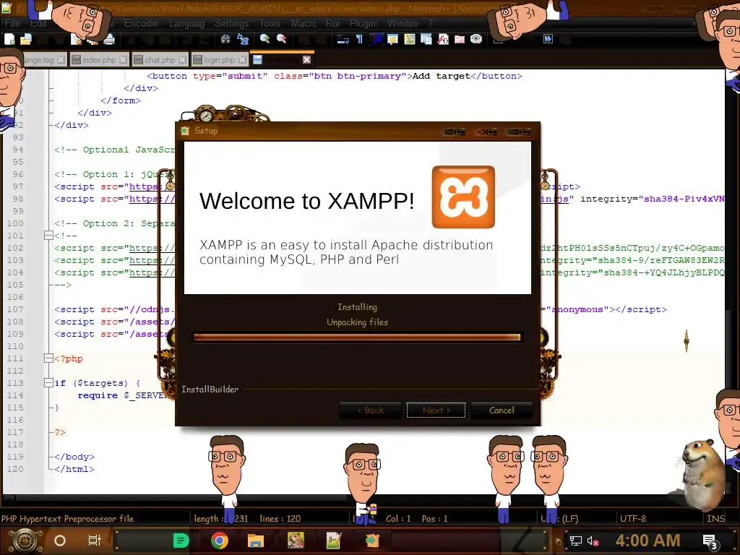
Task: Click line number 107 in the gutter
Action: (x=14, y=309)
